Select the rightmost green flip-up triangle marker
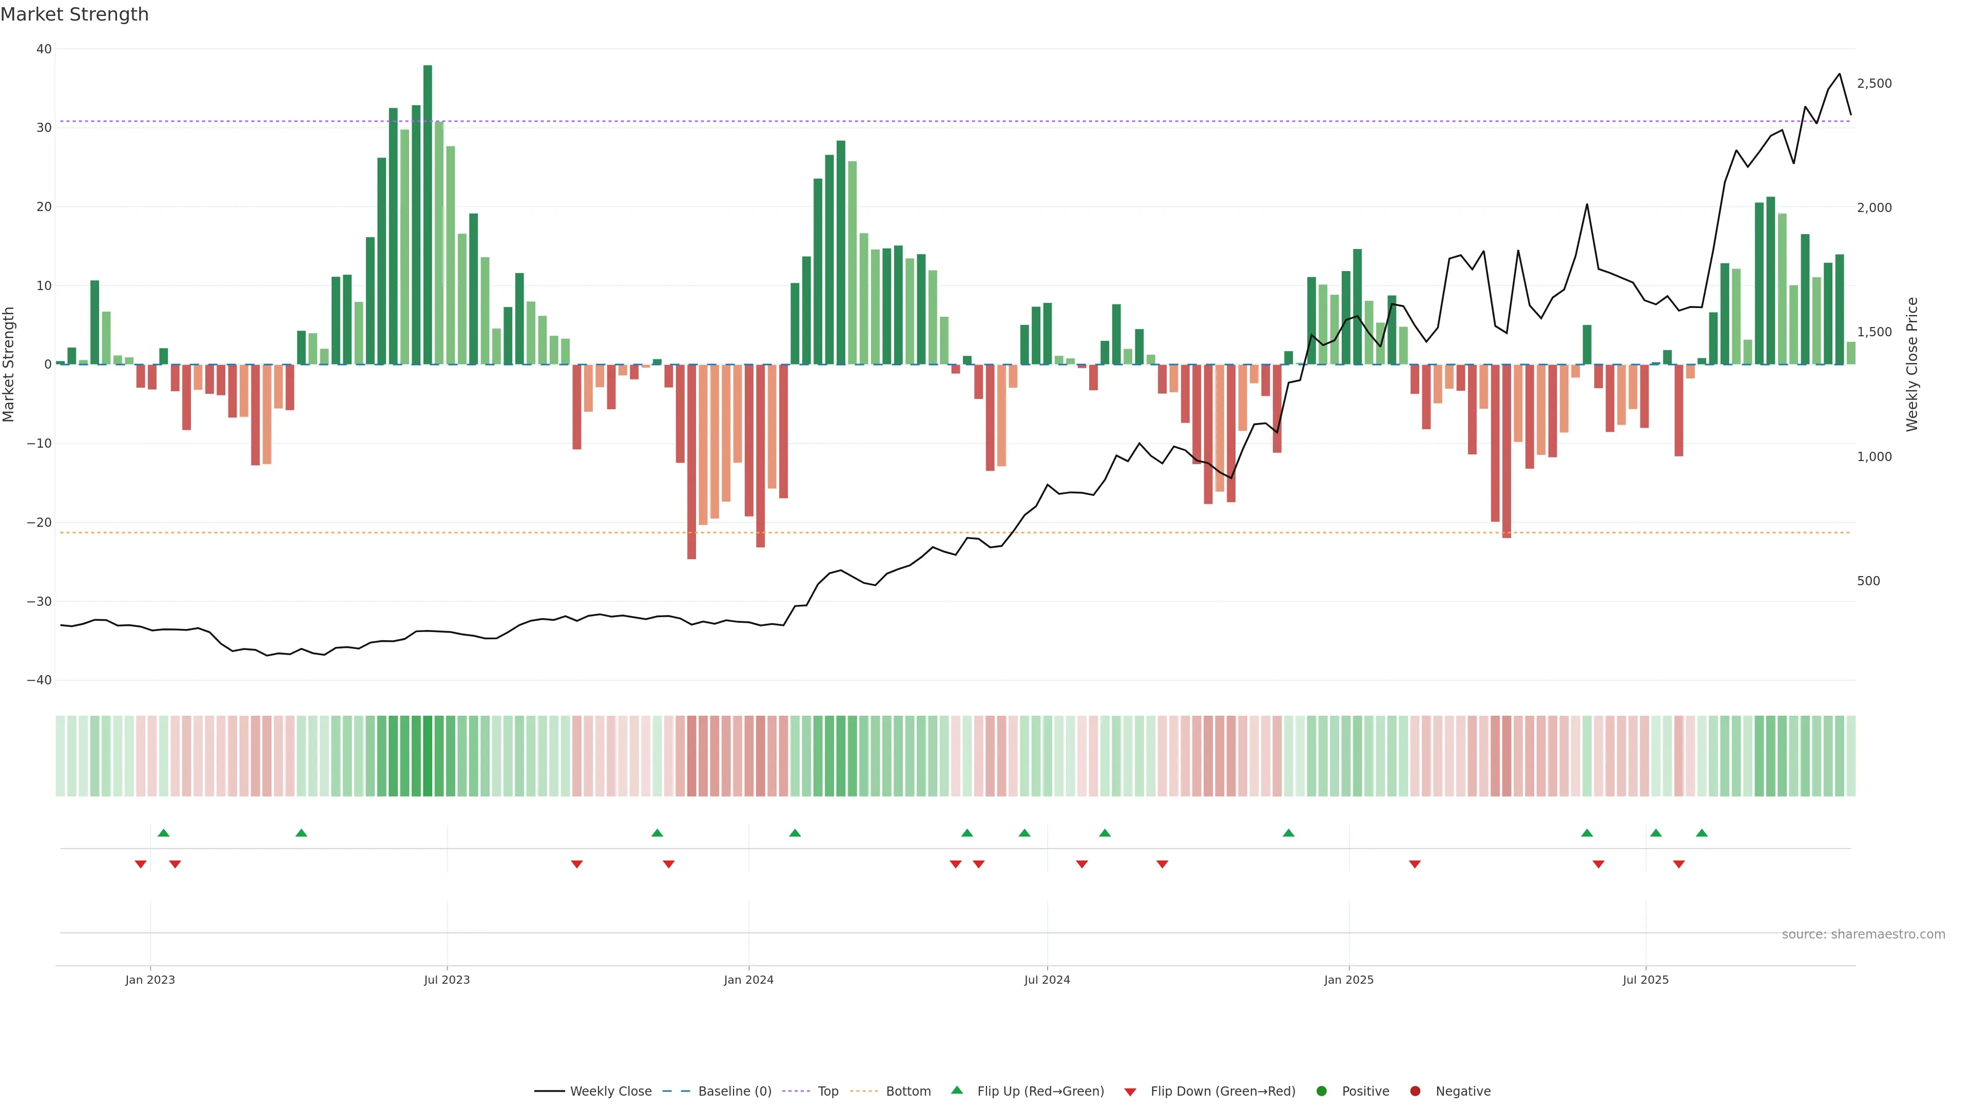Screen dimensions: 1971x1109 click(x=1702, y=833)
